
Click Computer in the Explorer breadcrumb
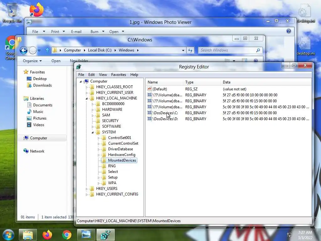[72, 50]
